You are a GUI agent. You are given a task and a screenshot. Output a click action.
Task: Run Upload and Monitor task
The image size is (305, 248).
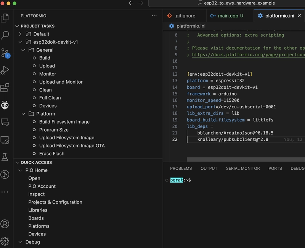61,82
